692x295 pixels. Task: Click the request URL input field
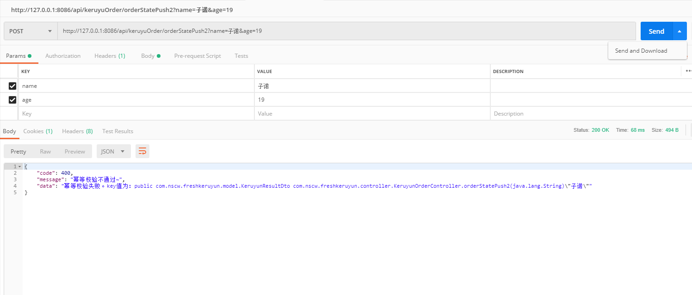[346, 31]
